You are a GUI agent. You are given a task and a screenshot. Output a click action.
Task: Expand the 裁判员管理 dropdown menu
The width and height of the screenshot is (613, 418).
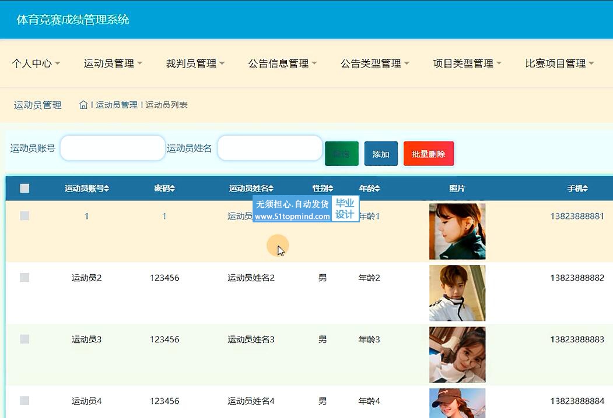click(x=195, y=63)
